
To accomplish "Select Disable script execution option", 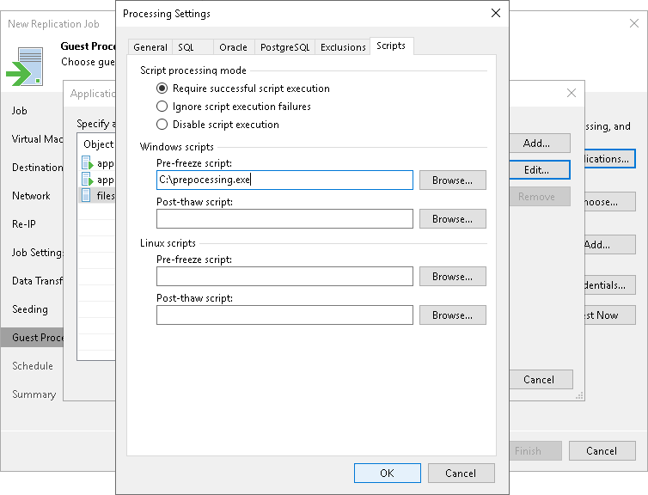I will [162, 125].
